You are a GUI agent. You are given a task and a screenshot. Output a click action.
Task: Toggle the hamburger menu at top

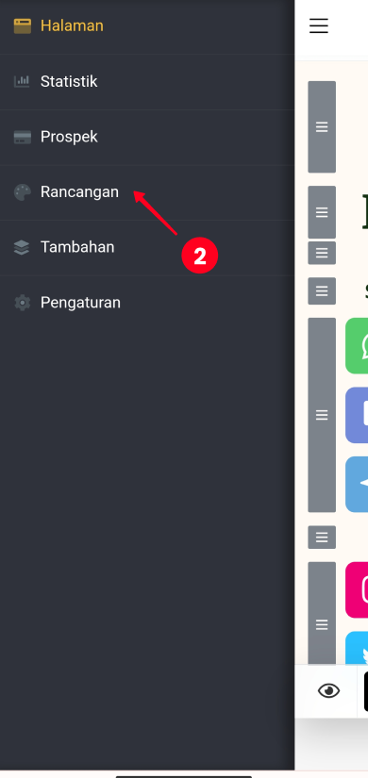tap(319, 25)
